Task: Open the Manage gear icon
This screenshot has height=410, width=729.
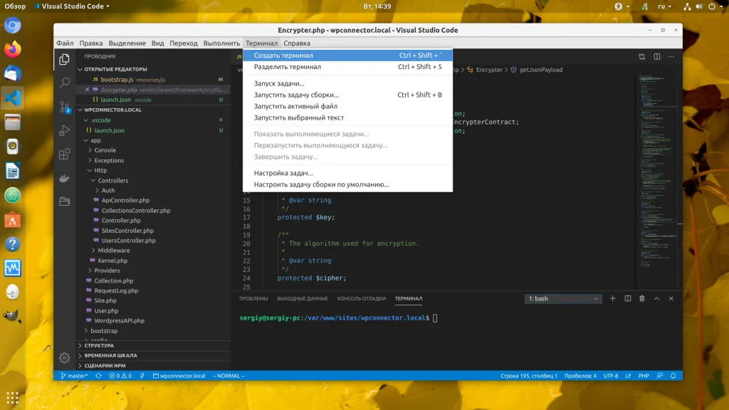Action: point(65,357)
